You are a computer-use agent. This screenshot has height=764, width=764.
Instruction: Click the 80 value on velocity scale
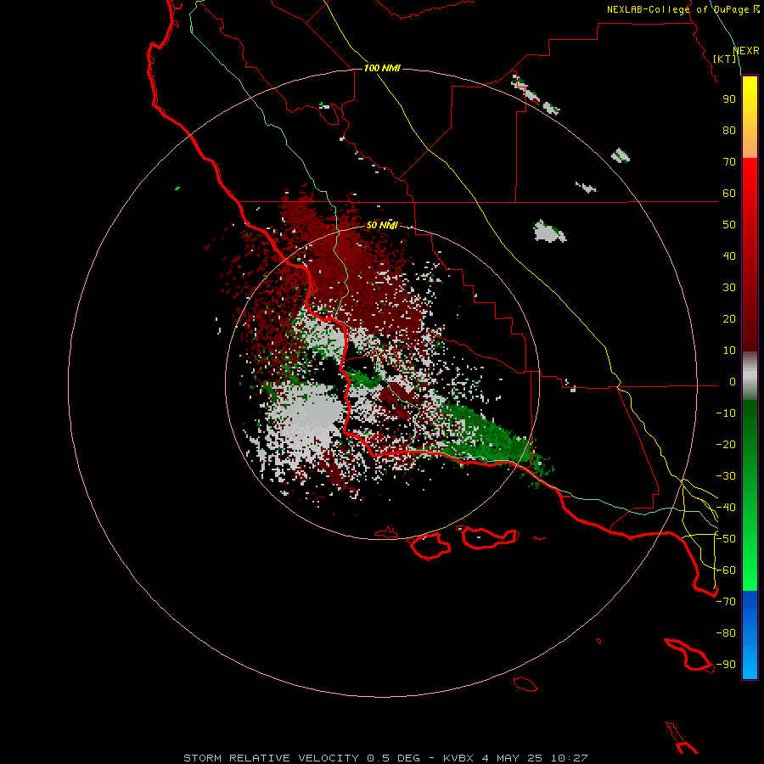729,131
